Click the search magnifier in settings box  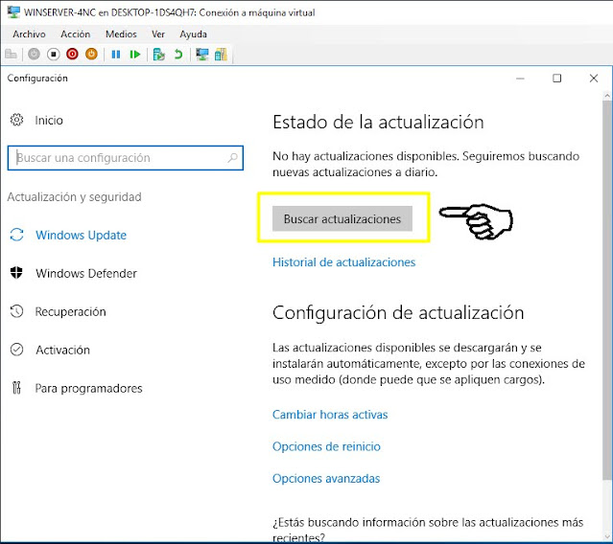tap(232, 158)
